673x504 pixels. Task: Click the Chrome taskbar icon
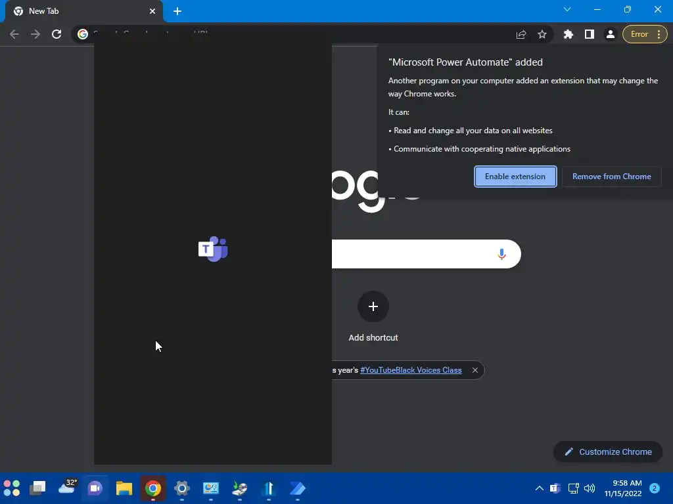[152, 488]
